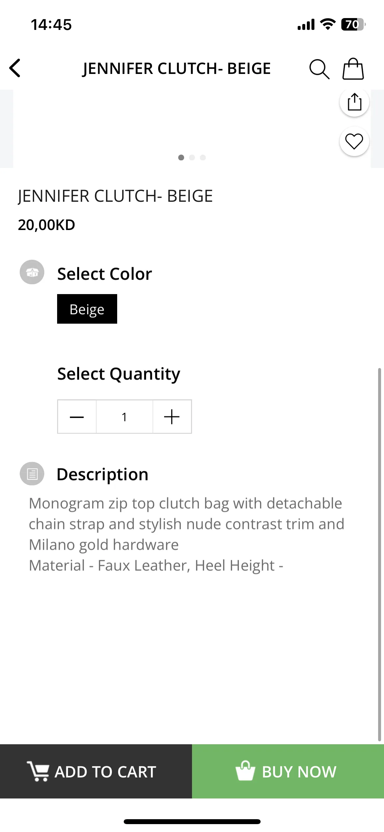The height and width of the screenshot is (832, 384).
Task: Tap the quantity value field
Action: 124,417
